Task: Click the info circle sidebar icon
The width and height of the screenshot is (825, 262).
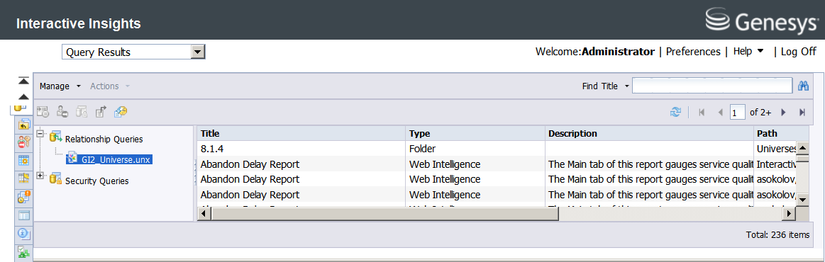Action: tap(24, 233)
